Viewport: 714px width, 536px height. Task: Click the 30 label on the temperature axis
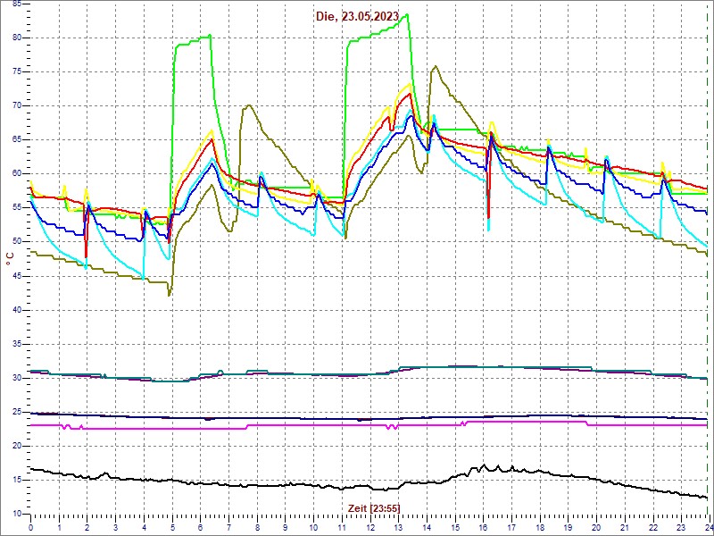click(16, 378)
